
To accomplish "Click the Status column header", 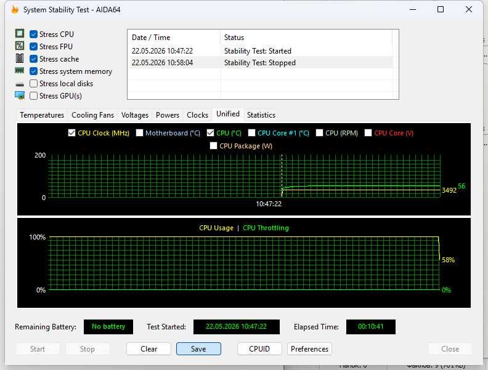I will 307,38.
